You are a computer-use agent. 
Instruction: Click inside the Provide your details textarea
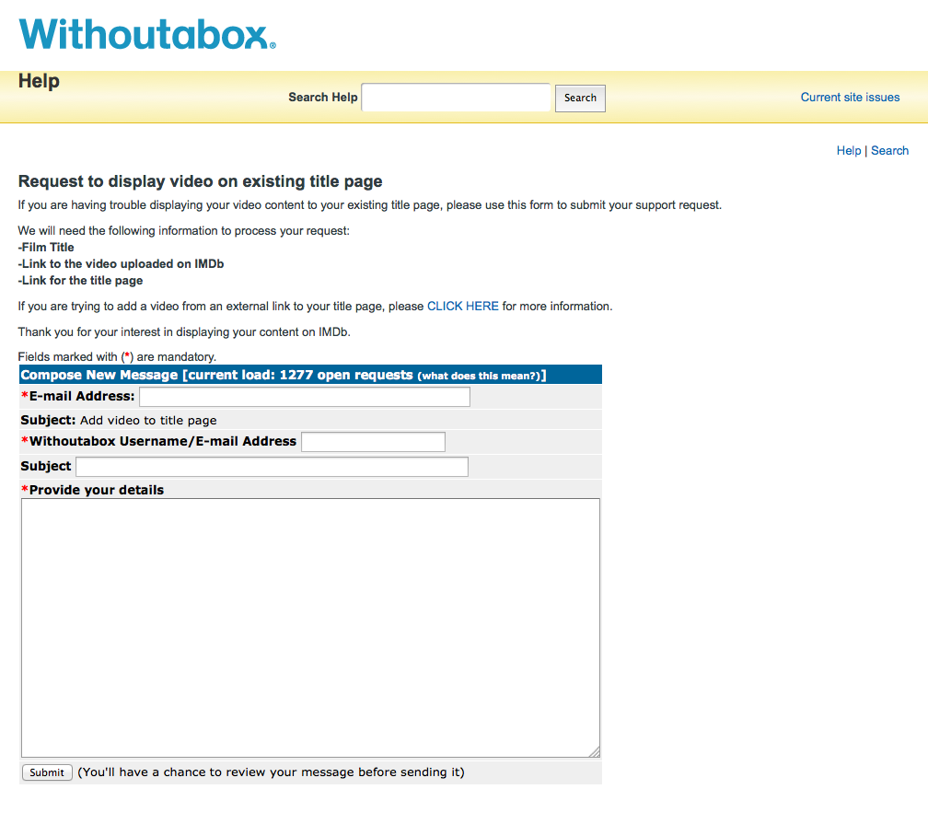(x=311, y=628)
